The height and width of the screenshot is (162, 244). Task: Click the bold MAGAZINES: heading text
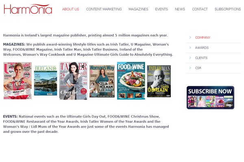click(x=14, y=44)
